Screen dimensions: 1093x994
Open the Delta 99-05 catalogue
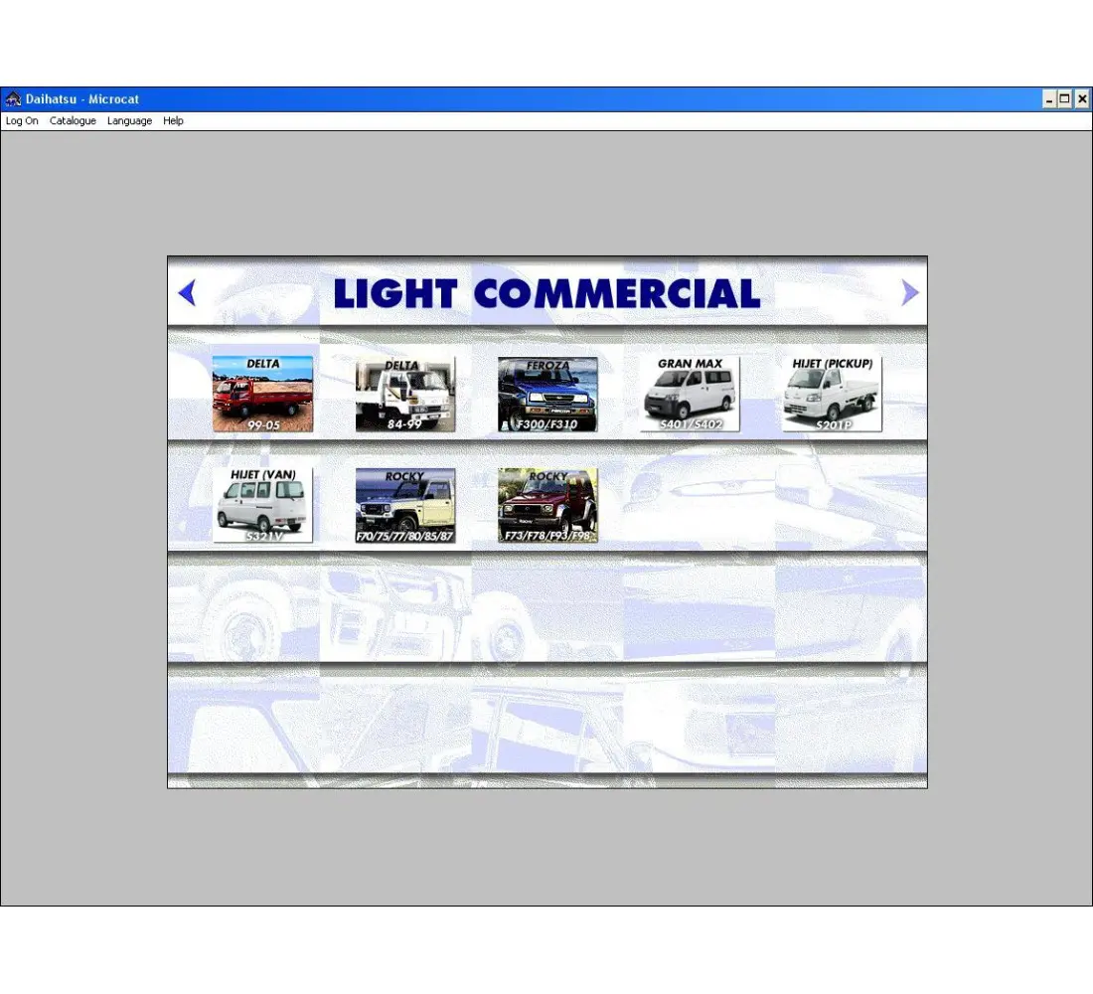tap(262, 394)
